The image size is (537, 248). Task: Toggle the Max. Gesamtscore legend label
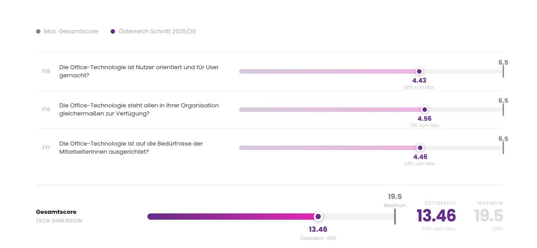(71, 31)
